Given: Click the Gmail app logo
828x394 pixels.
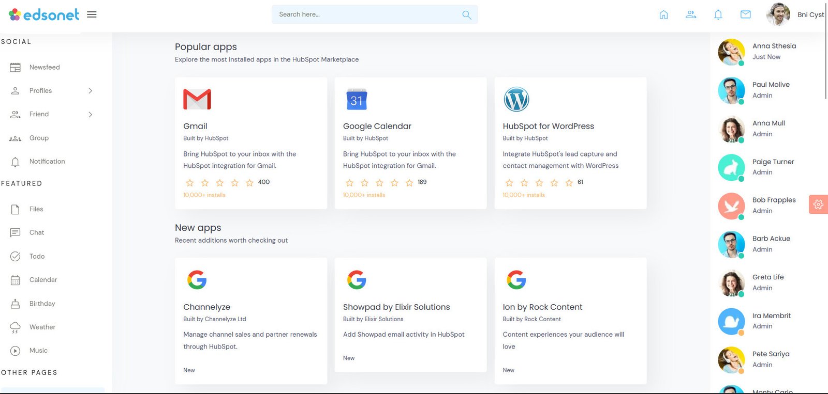Looking at the screenshot, I should [197, 99].
